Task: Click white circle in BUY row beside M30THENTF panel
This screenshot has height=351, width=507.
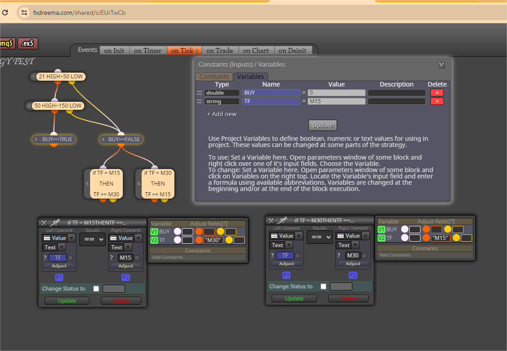Action: coord(405,229)
